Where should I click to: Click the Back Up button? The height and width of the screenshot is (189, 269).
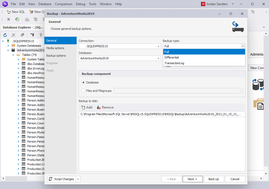pyautogui.click(x=214, y=179)
